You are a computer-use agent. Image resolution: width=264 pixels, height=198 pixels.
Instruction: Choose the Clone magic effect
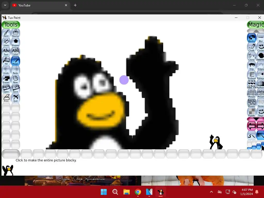[252, 56]
